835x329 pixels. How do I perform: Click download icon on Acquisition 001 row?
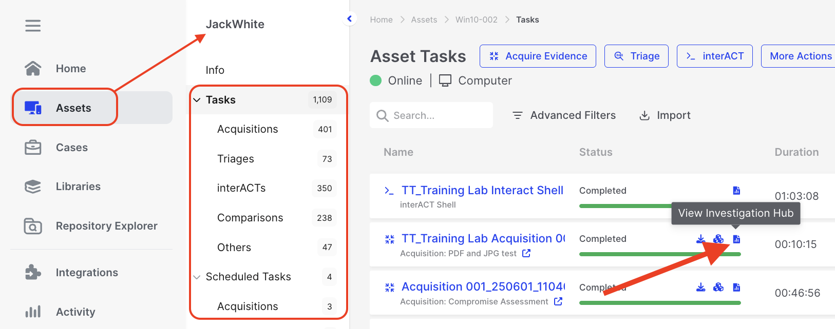[700, 287]
